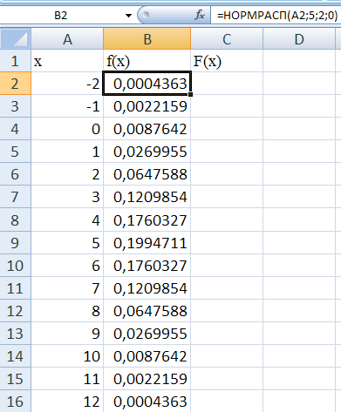
Task: Select column D header
Action: 299,39
